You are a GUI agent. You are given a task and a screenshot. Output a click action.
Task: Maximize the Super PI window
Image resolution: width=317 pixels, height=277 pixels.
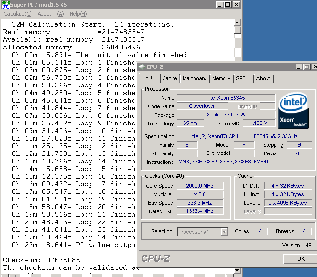click(x=227, y=4)
